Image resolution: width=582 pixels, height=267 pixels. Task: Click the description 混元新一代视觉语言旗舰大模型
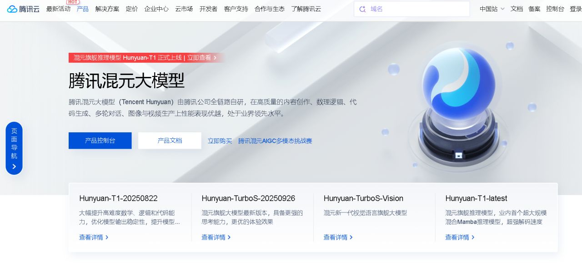(x=365, y=213)
